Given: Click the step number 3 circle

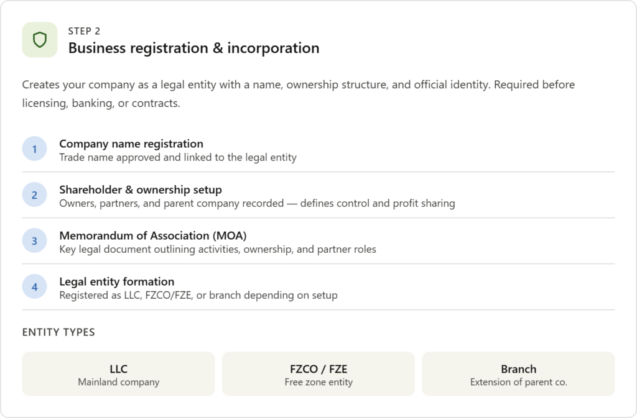Looking at the screenshot, I should (x=35, y=241).
